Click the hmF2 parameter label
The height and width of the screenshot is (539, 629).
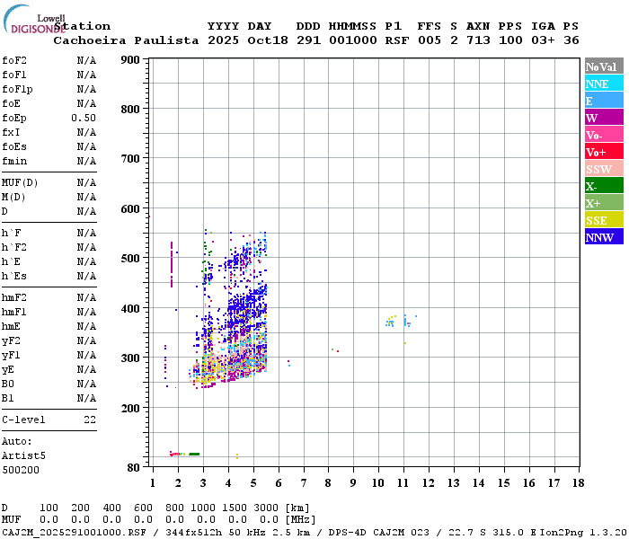coord(14,298)
